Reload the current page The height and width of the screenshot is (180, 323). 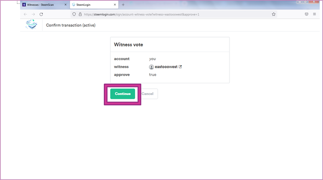41,14
